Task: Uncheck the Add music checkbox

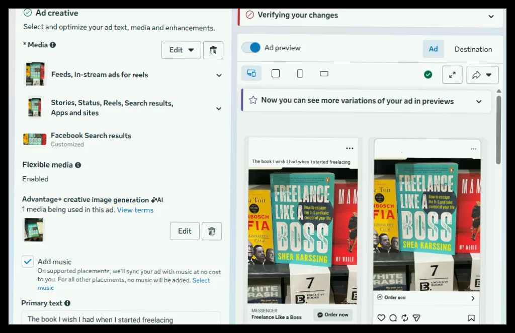Action: [x=28, y=262]
